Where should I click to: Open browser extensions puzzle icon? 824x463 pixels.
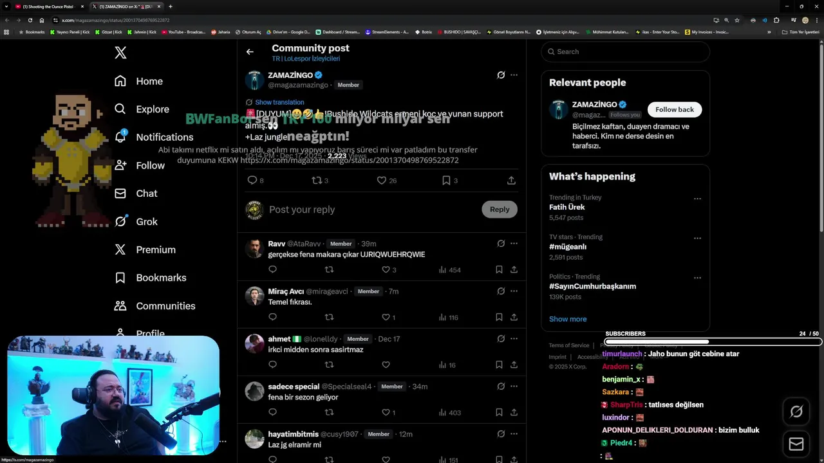point(776,20)
